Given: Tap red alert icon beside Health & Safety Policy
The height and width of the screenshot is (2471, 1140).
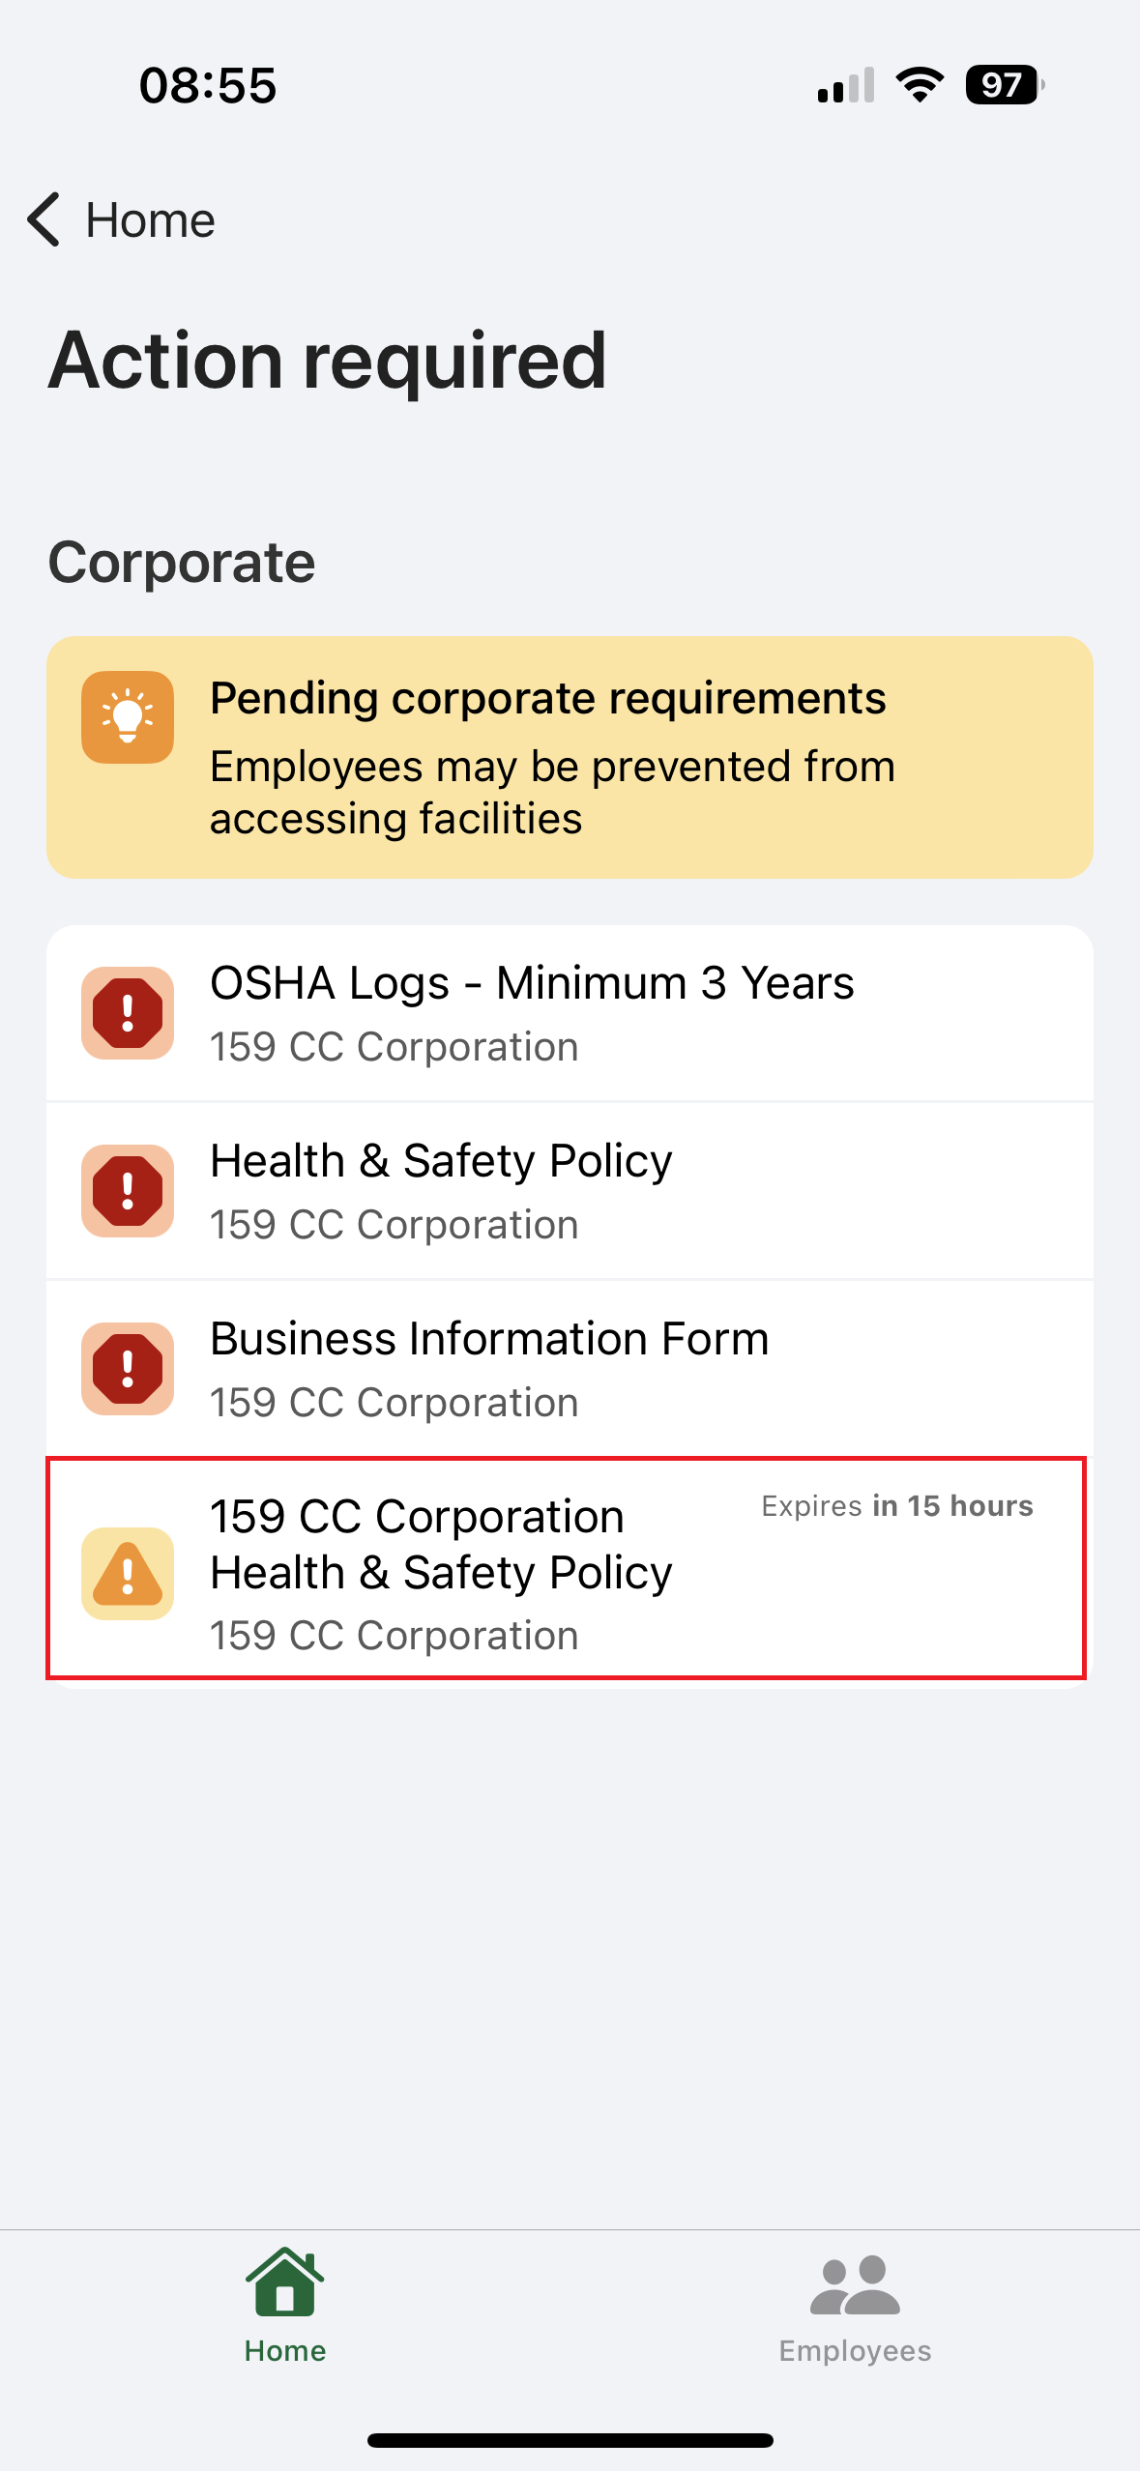Looking at the screenshot, I should 128,1190.
